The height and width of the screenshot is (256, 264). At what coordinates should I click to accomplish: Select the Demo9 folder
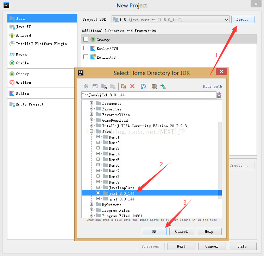click(x=114, y=182)
